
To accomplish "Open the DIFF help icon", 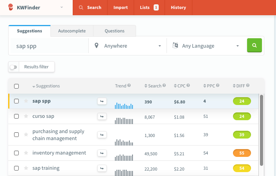I will pos(248,85).
